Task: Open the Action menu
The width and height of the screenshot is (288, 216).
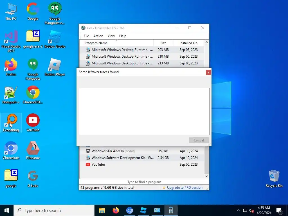Action: (x=98, y=36)
